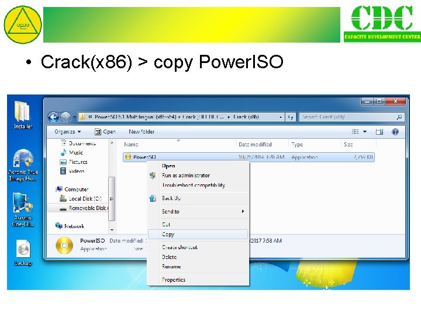
Task: Select Removable Disk in navigation pane
Action: (x=84, y=208)
